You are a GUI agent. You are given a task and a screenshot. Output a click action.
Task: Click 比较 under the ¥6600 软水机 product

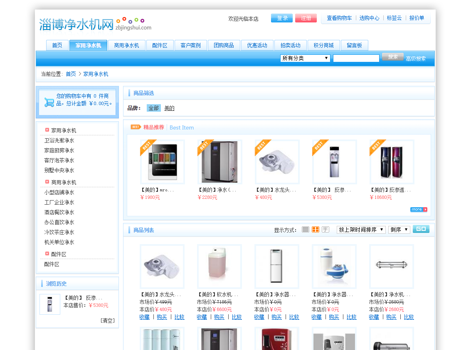pos(237,317)
